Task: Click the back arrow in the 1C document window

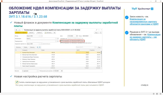Action: [x=16, y=30]
